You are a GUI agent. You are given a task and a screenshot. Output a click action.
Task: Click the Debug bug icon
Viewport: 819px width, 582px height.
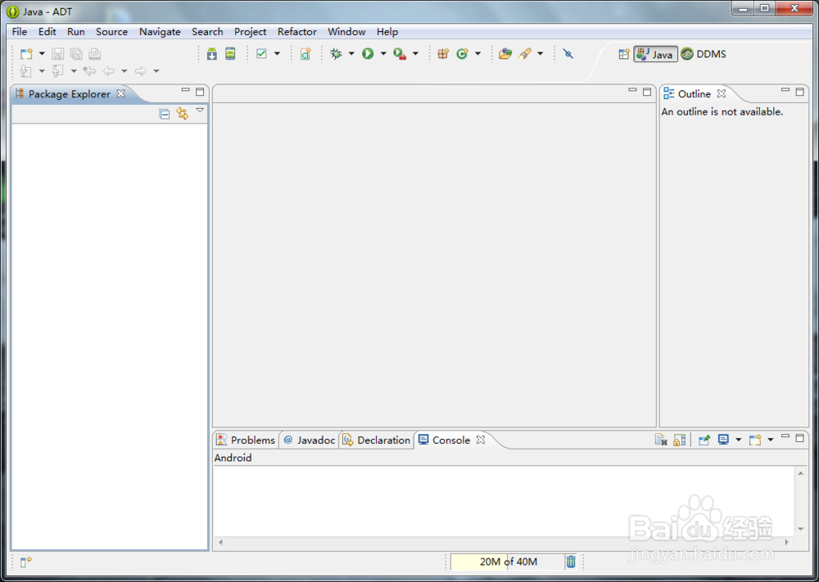tap(337, 54)
